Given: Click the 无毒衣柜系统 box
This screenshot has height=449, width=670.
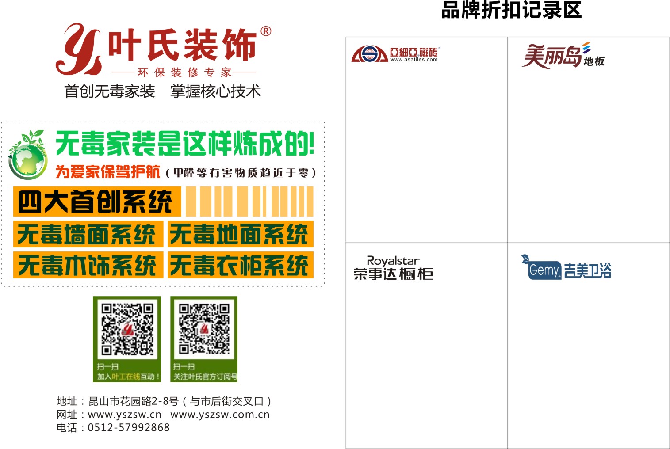Looking at the screenshot, I should click(241, 265).
